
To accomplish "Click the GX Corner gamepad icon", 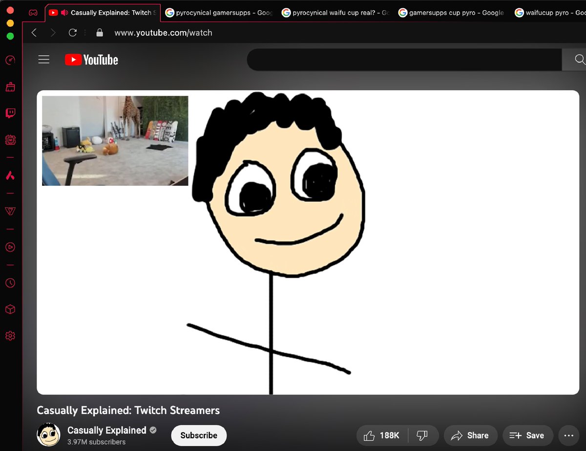I will coord(33,13).
